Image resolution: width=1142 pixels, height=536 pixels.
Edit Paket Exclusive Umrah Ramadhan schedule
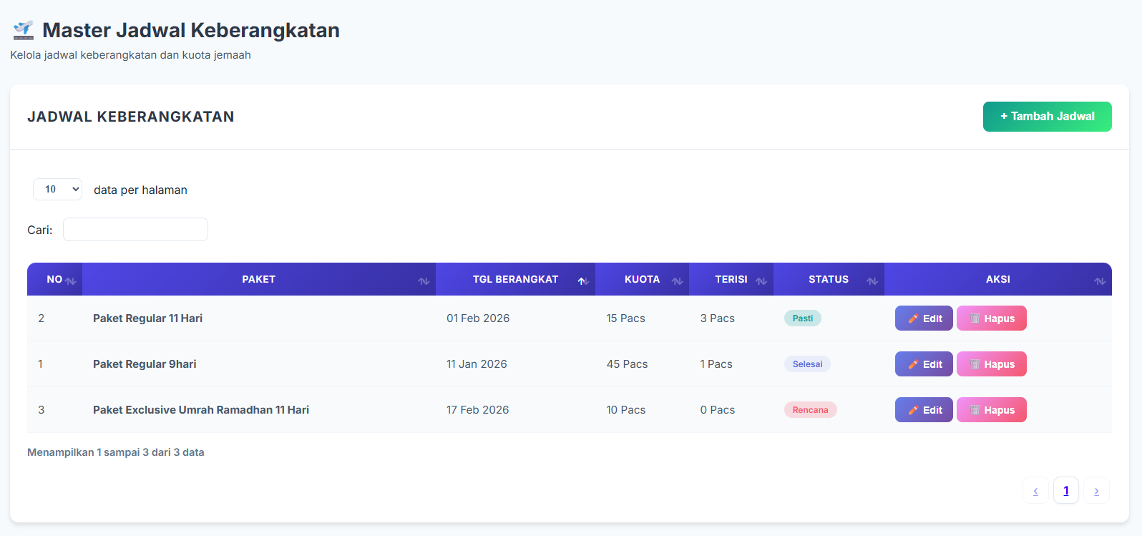[924, 410]
